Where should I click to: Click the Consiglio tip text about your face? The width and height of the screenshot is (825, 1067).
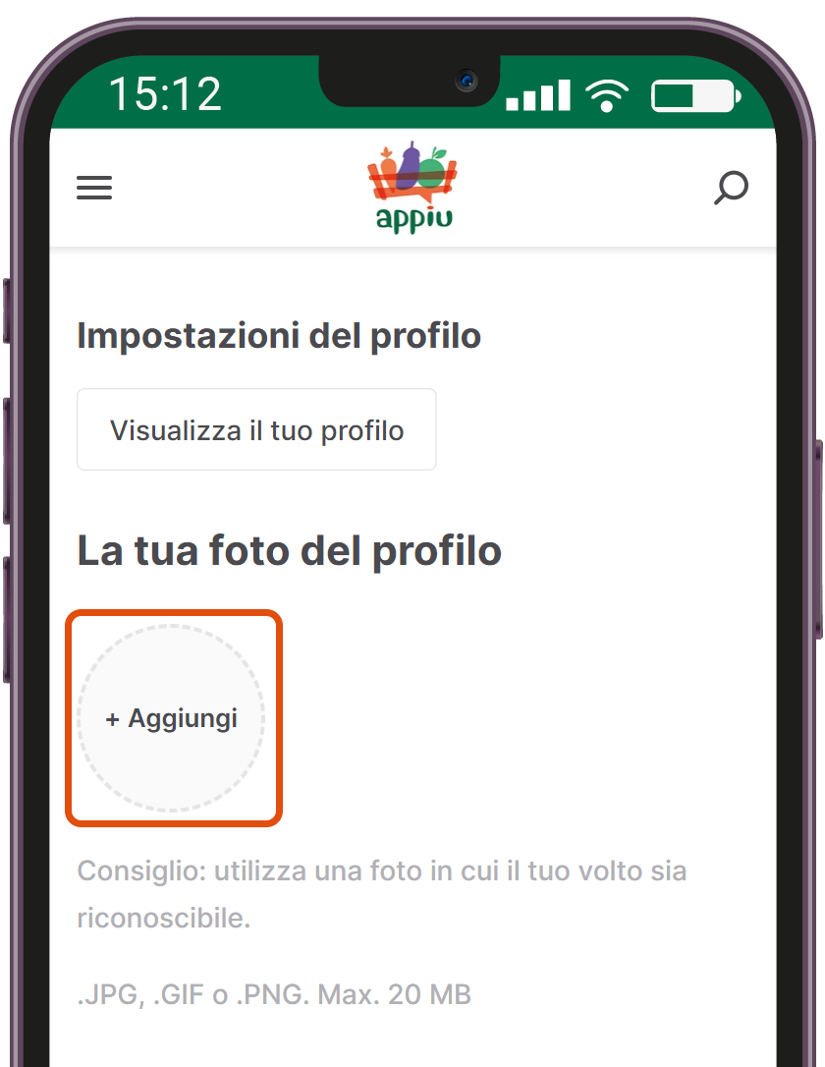tap(381, 894)
